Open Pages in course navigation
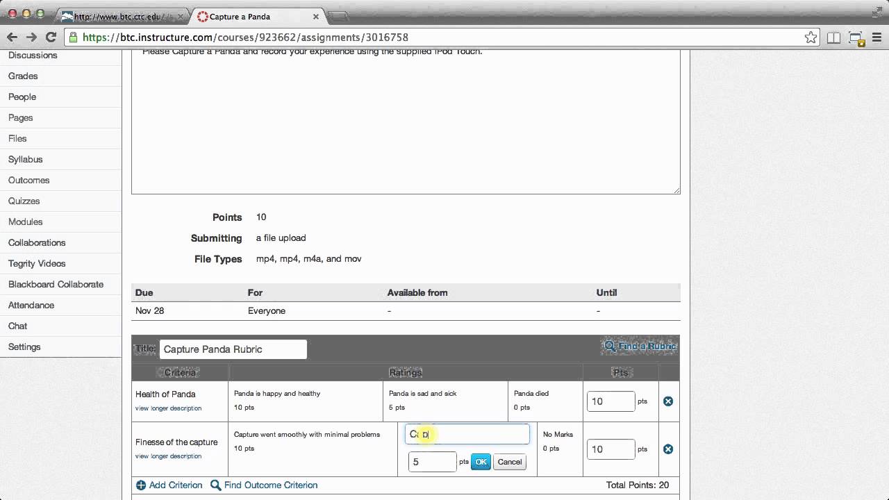889x500 pixels. tap(21, 117)
